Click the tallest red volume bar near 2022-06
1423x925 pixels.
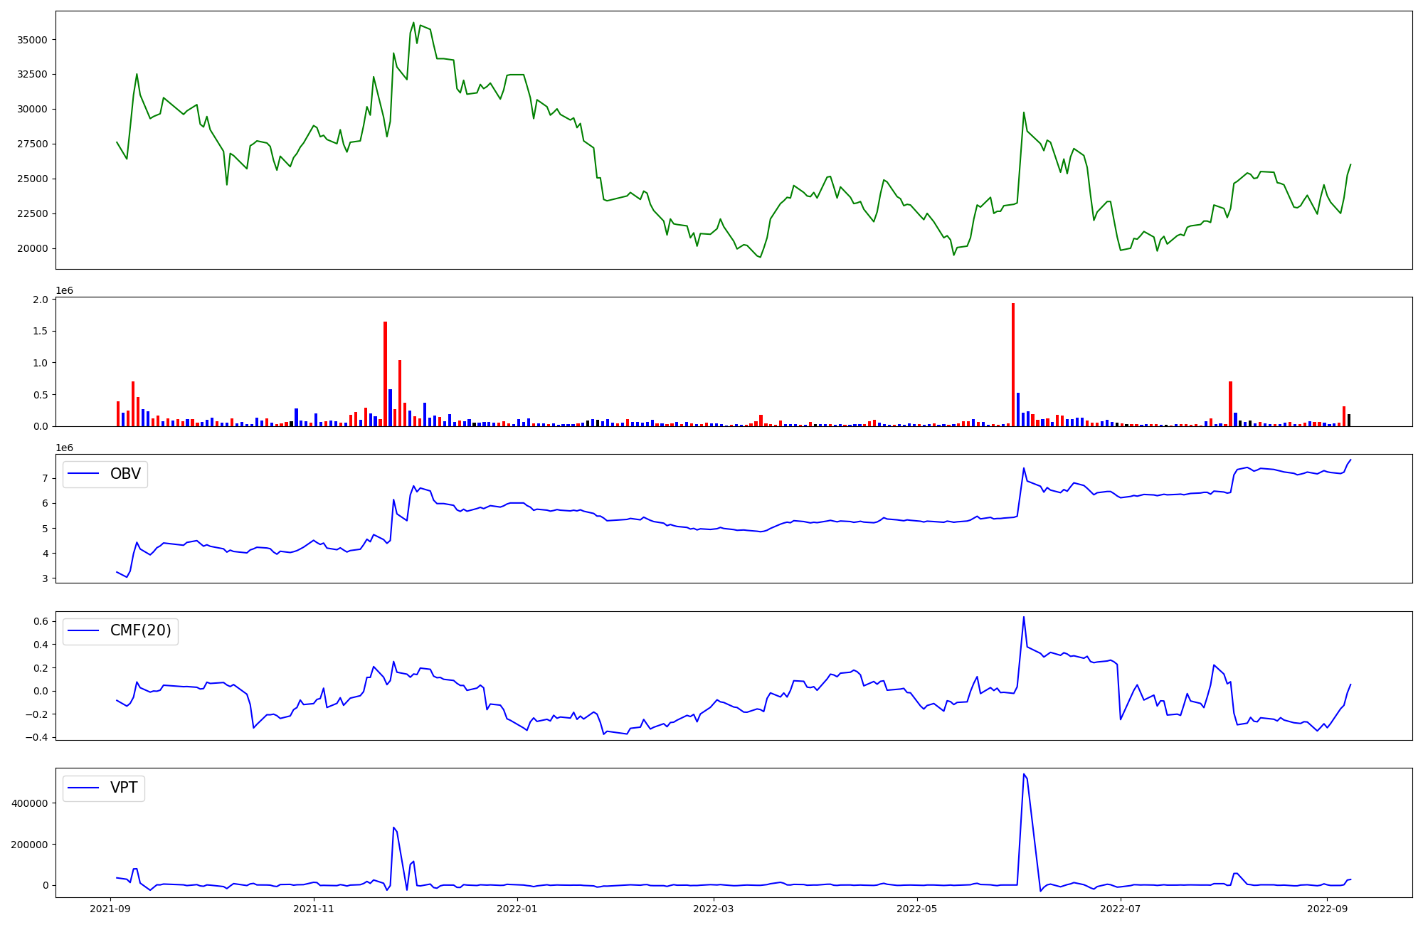(x=1013, y=363)
